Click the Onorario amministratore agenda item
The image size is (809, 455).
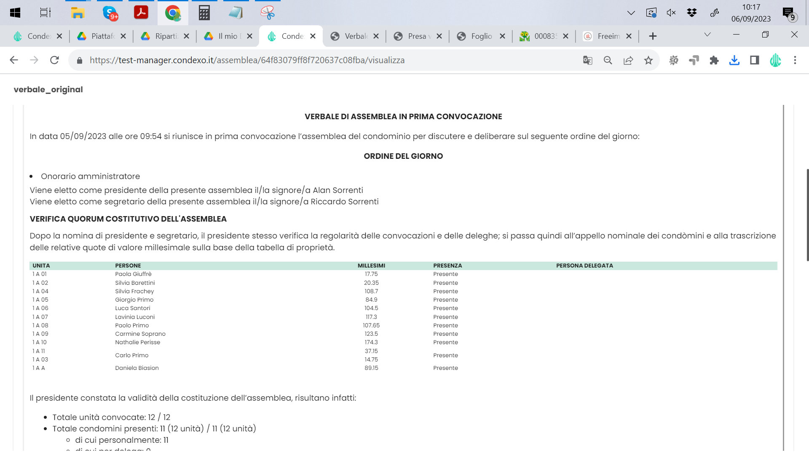click(90, 176)
